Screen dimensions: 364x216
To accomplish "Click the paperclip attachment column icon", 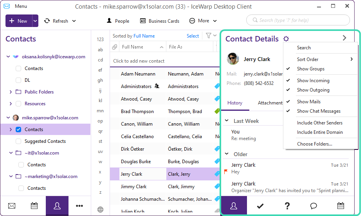I will 115,47.
